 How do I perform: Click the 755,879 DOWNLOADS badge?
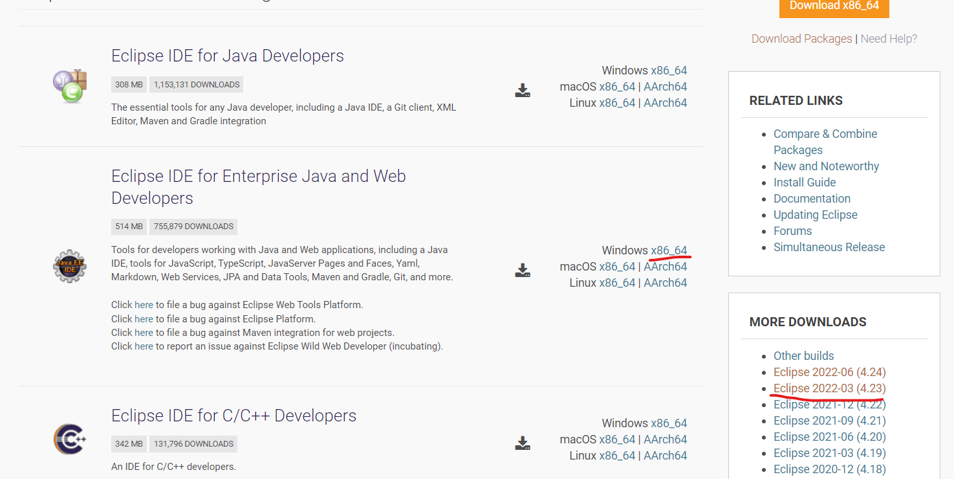coord(193,227)
